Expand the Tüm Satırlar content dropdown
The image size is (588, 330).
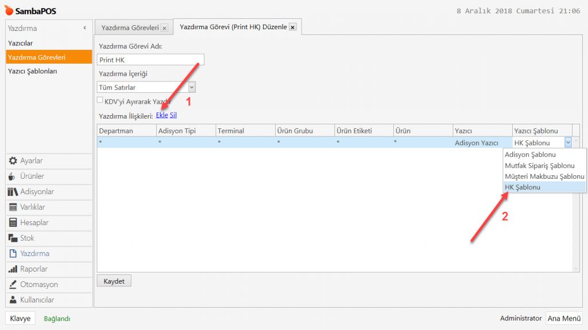tap(192, 88)
